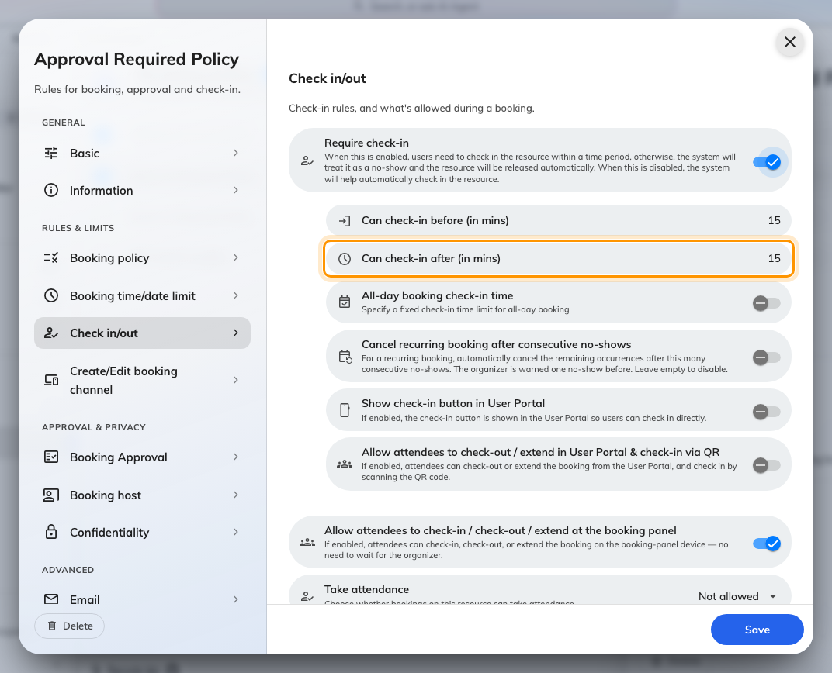Click the Information circle icon

[x=51, y=190]
